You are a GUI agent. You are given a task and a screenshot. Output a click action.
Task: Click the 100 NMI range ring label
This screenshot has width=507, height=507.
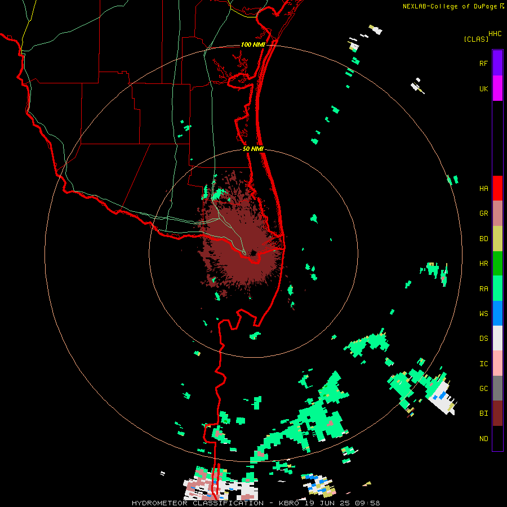(x=253, y=45)
